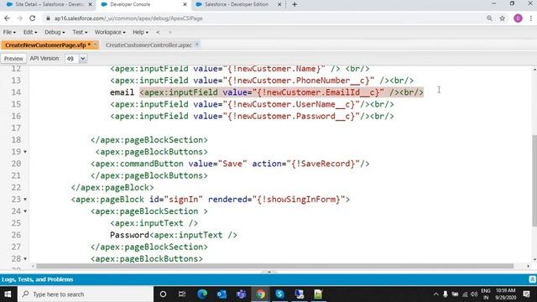The height and width of the screenshot is (302, 537).
Task: Click the address bar URL
Action: (128, 18)
